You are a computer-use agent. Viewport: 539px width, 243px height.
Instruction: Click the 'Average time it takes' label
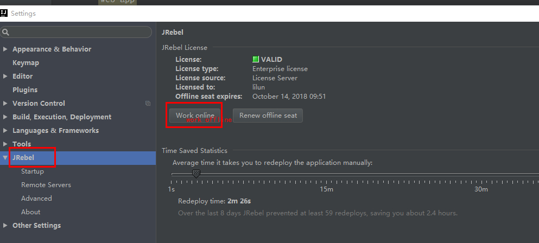coord(272,163)
